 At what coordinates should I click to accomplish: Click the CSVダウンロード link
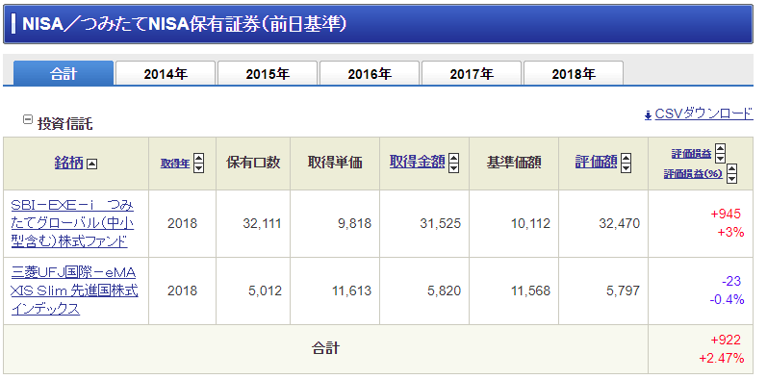(703, 114)
